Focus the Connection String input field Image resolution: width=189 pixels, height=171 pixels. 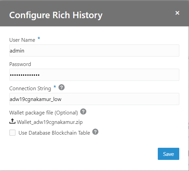click(94, 99)
